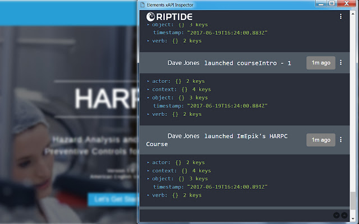Click the vertical scrollbar thumb in inspector
Image resolution: width=359 pixels, height=224 pixels.
[353, 200]
